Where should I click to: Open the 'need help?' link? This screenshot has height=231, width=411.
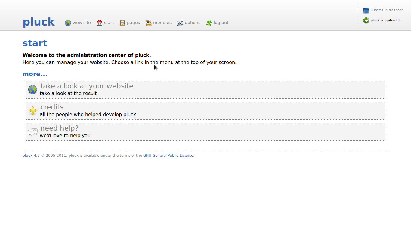pos(59,128)
